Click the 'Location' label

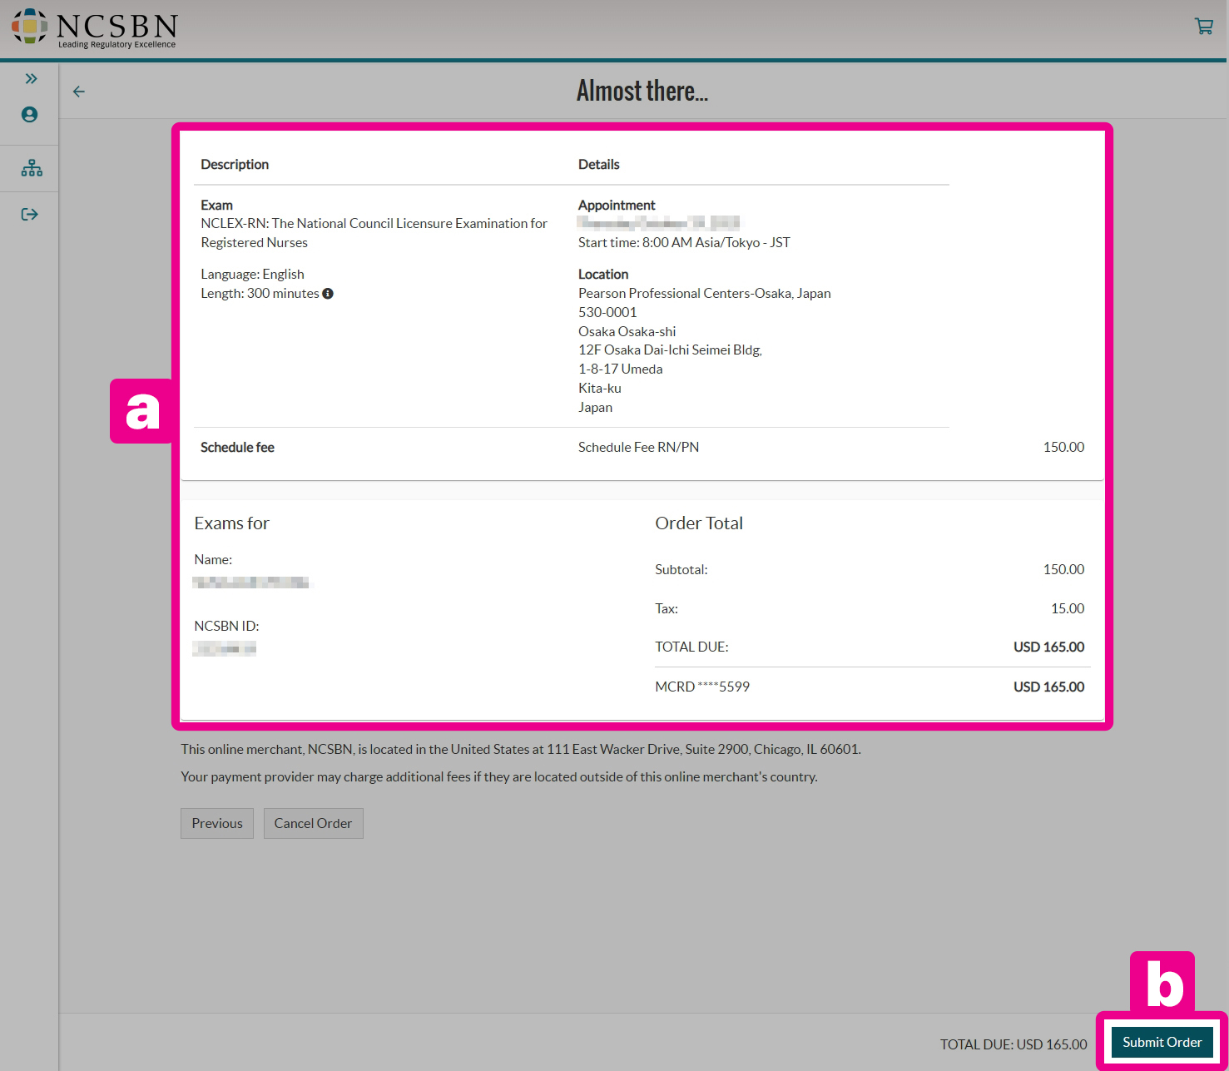(603, 275)
